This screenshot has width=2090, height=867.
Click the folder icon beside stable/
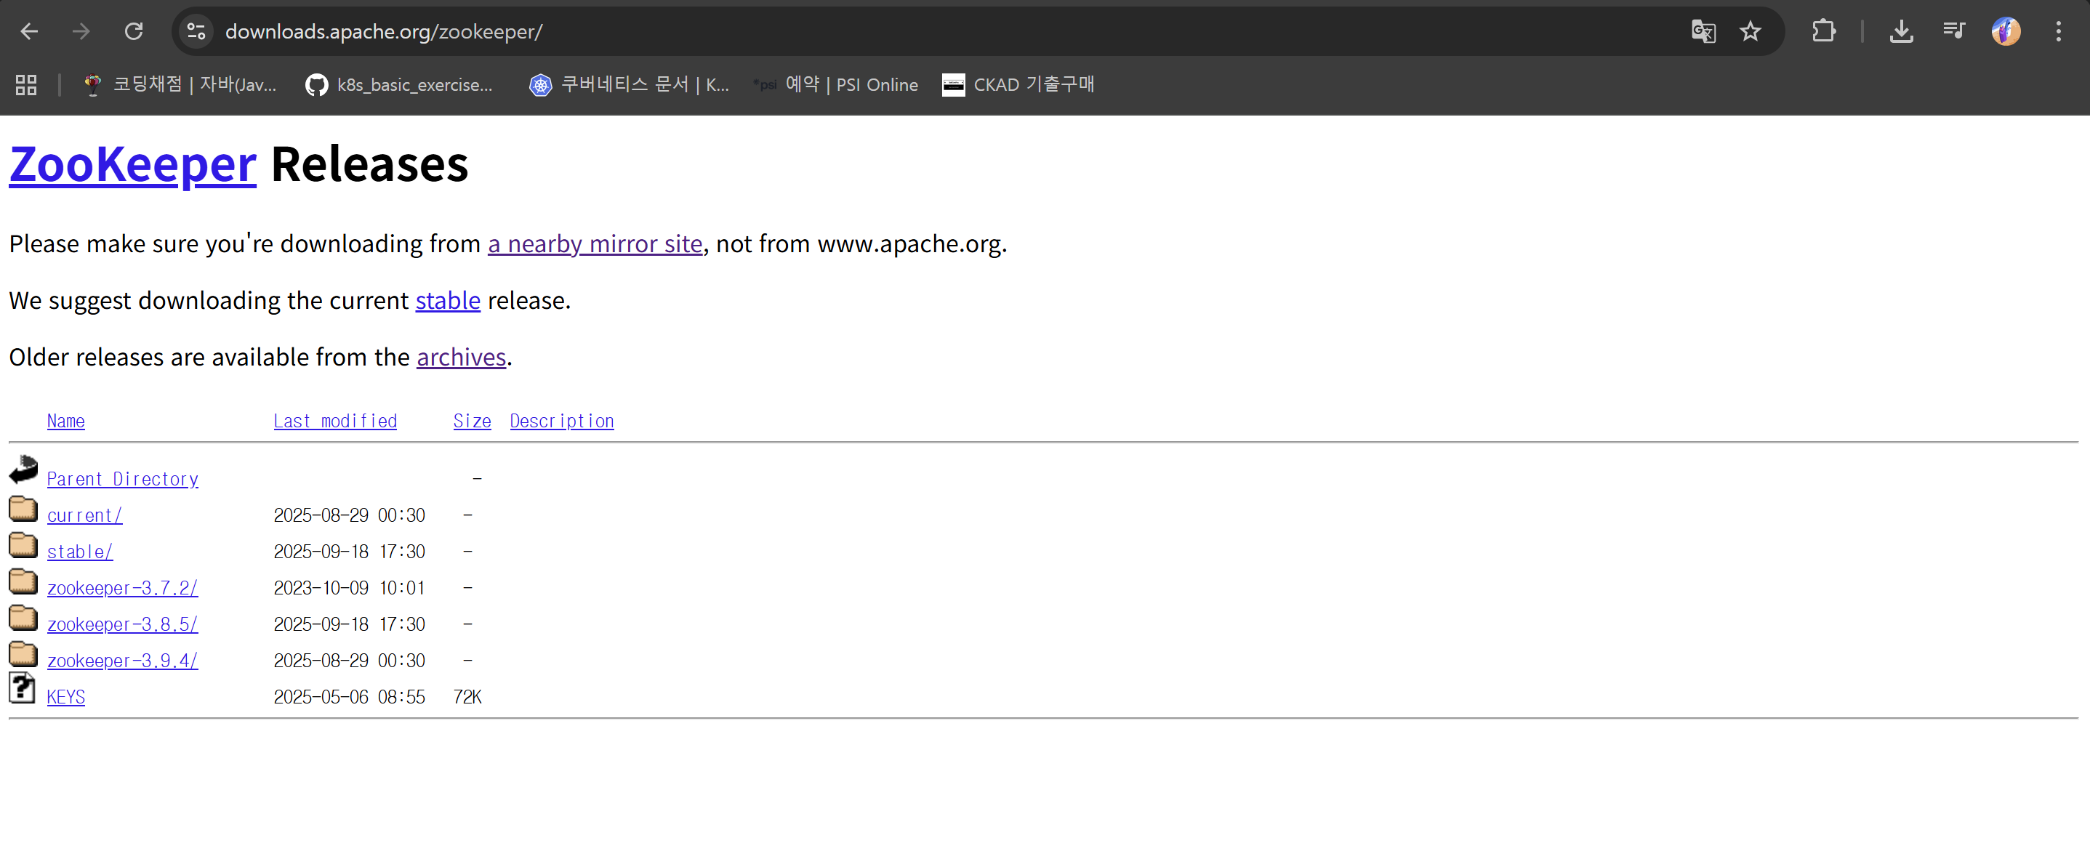(x=23, y=546)
